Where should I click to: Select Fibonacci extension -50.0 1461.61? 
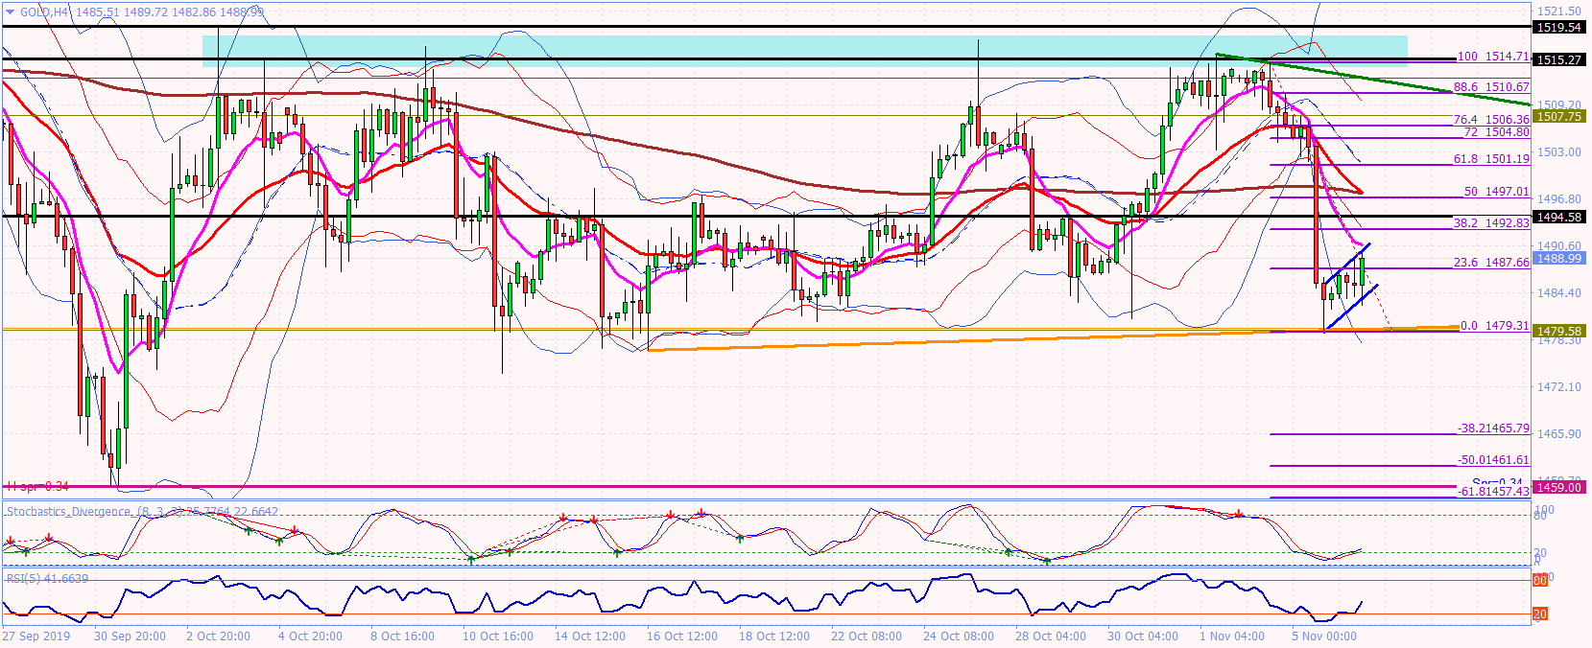(1493, 460)
